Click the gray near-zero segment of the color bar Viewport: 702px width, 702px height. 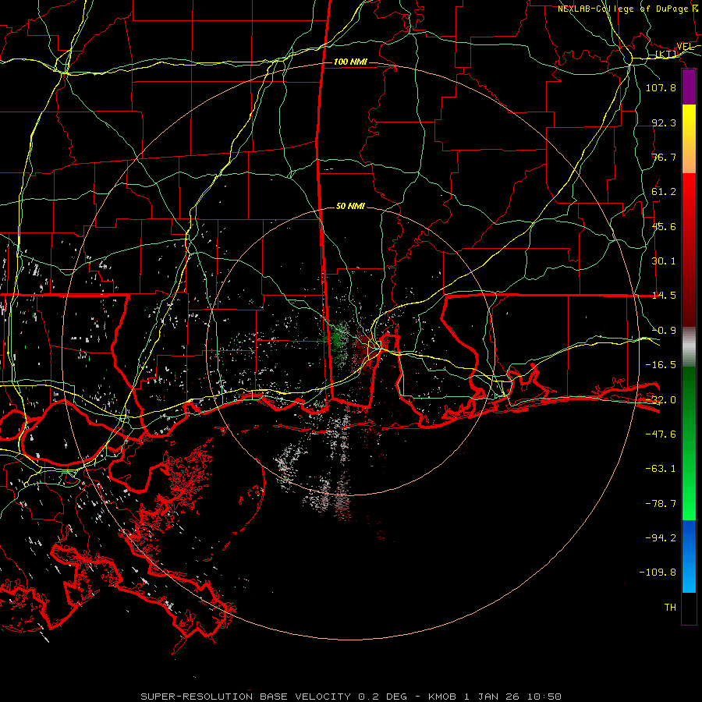(x=689, y=347)
